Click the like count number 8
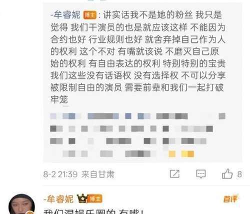Image resolution: width=250 pixels, height=214 pixels. [x=239, y=174]
